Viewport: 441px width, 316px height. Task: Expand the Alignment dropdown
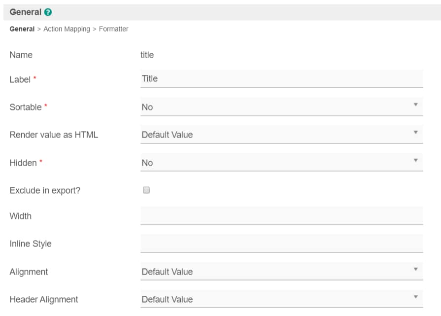tap(281, 272)
